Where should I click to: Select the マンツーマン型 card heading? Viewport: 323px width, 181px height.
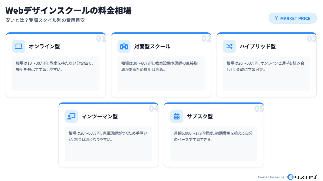coord(99,116)
